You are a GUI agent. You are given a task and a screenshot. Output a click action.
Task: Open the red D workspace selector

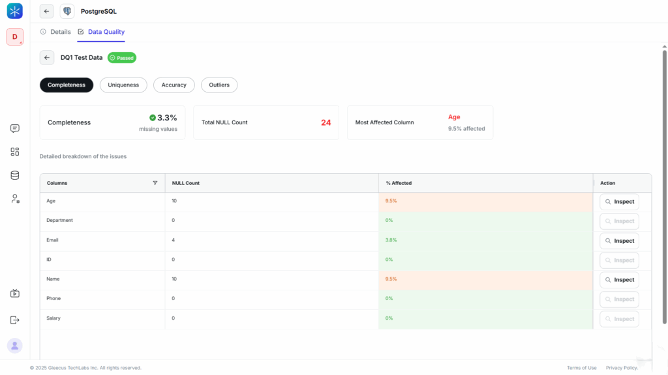pos(14,37)
